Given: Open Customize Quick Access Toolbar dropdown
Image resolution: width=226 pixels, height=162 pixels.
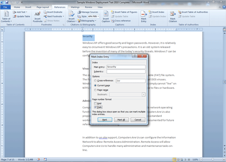Looking at the screenshot, I should tap(22, 3).
